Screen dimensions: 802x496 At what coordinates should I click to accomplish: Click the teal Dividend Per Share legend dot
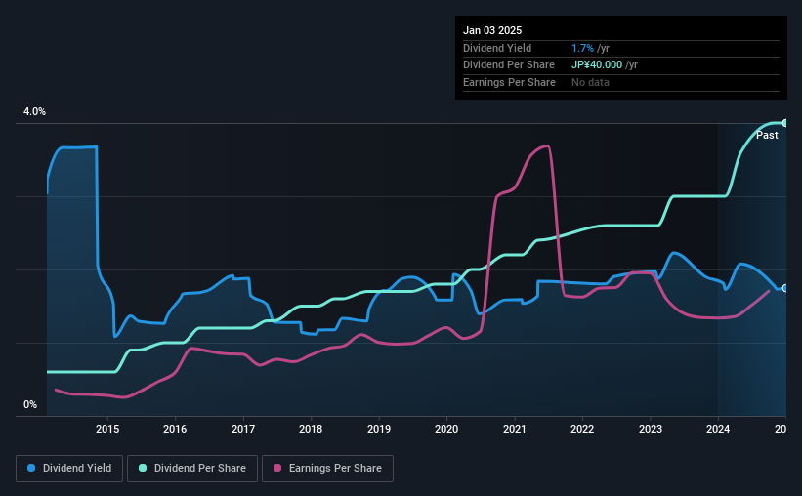tap(143, 468)
